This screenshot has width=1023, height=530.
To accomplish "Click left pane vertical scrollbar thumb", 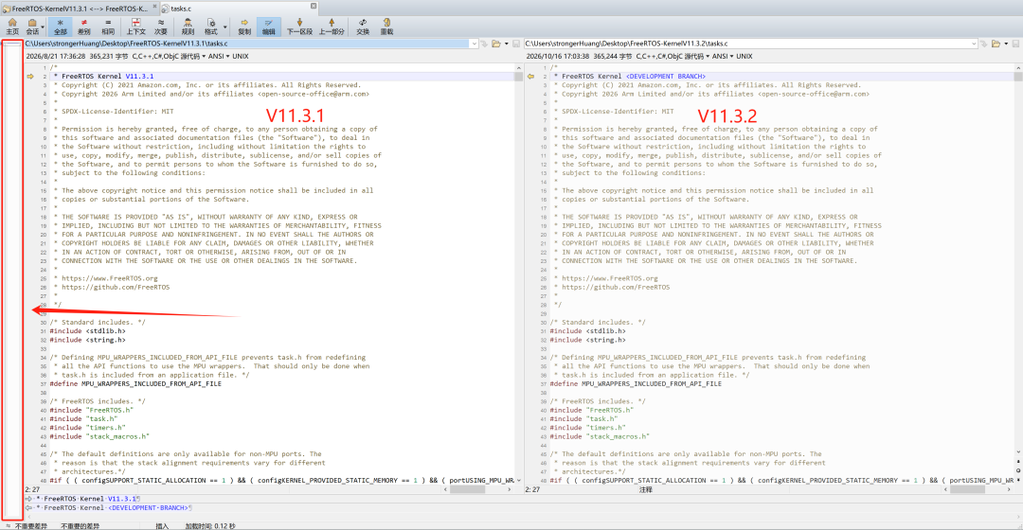I will click(x=519, y=77).
